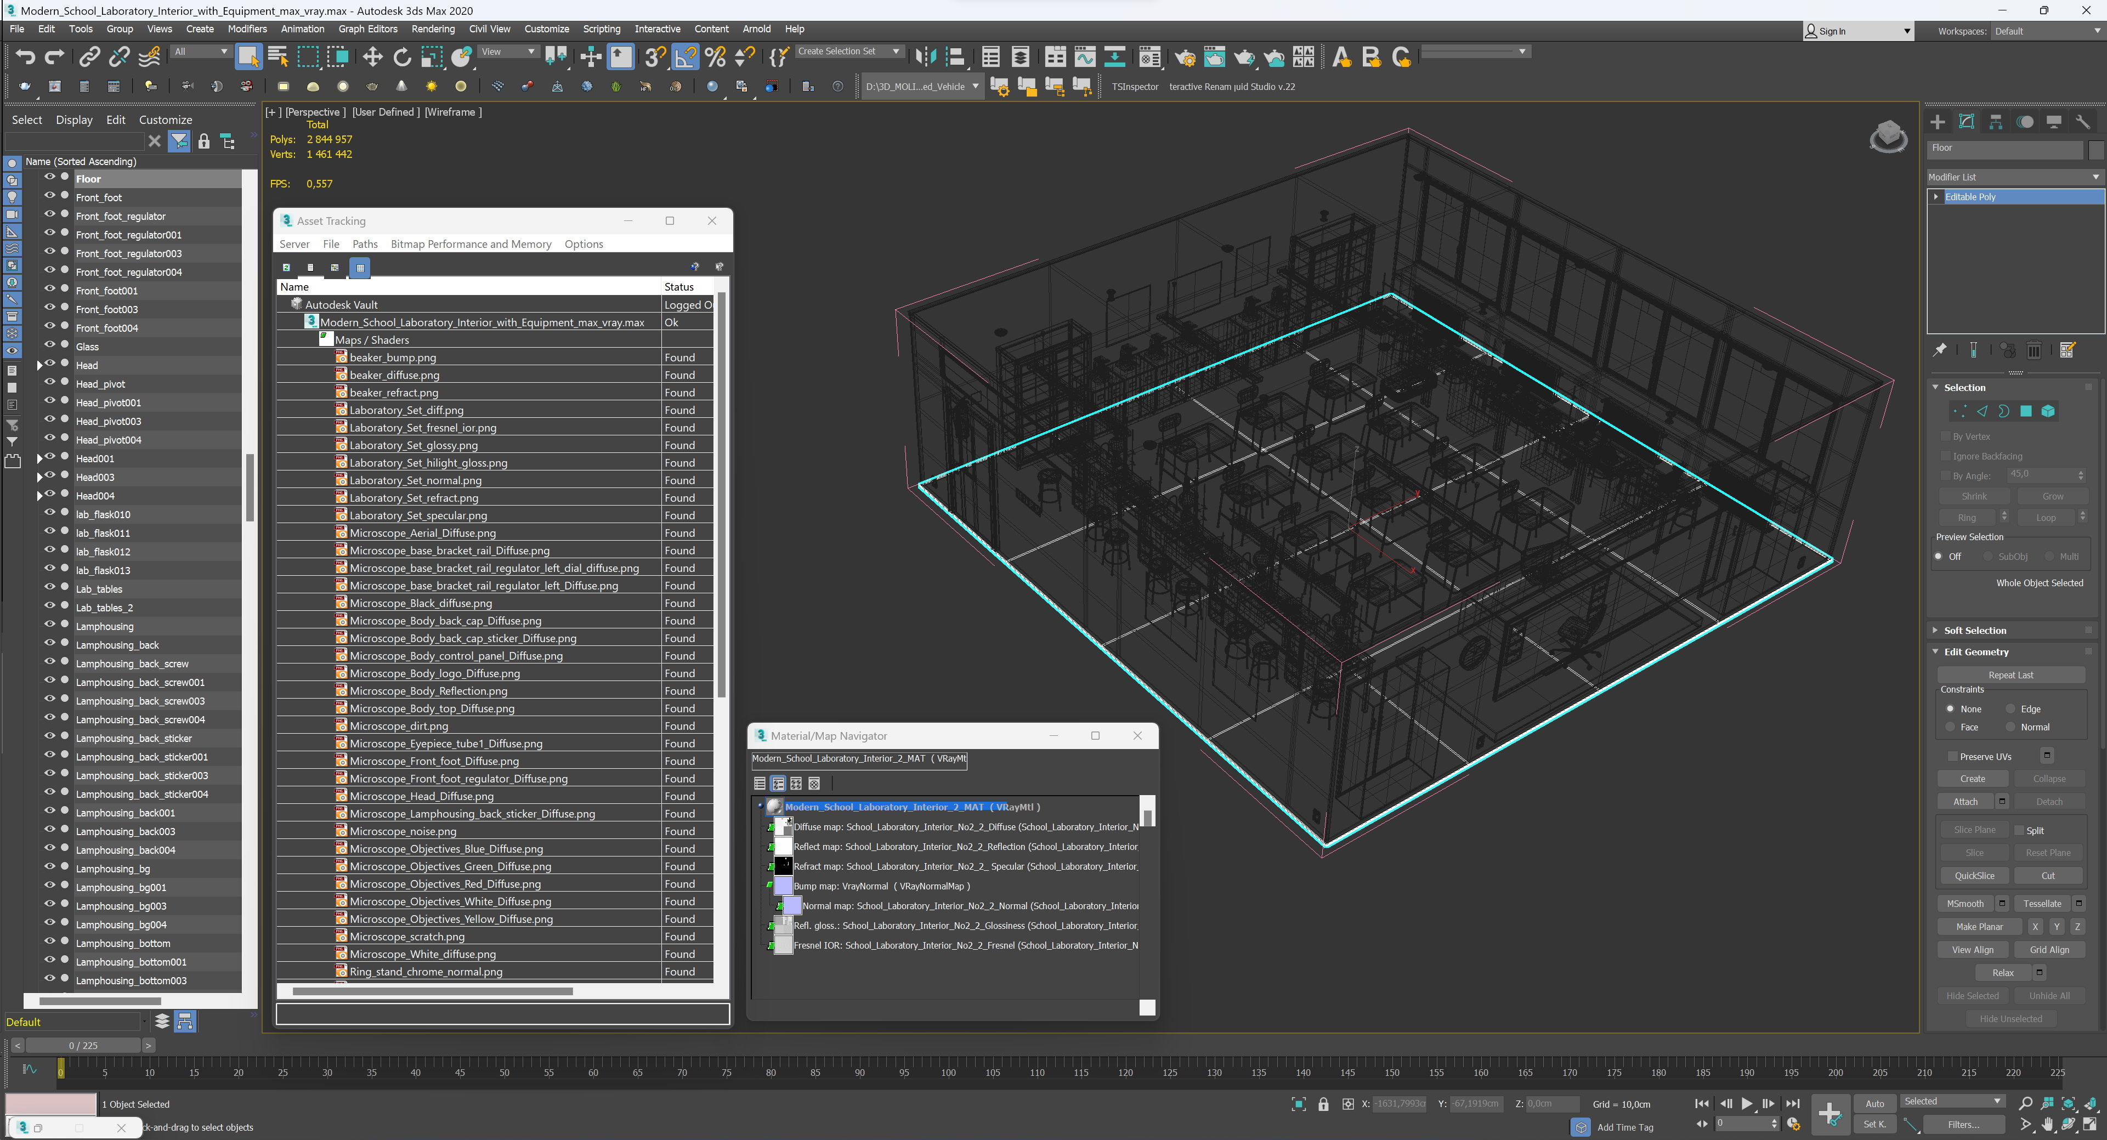Click the Tessellate button

click(x=2042, y=904)
